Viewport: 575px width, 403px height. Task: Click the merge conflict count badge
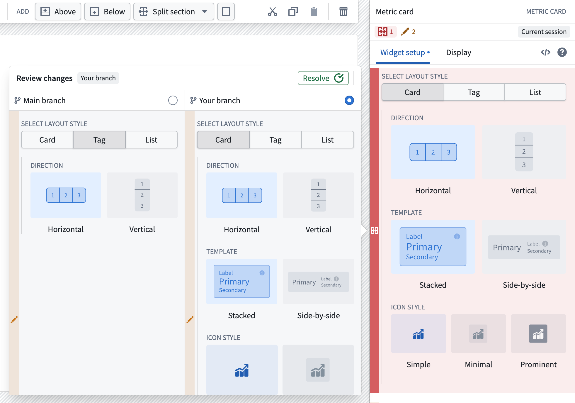385,32
